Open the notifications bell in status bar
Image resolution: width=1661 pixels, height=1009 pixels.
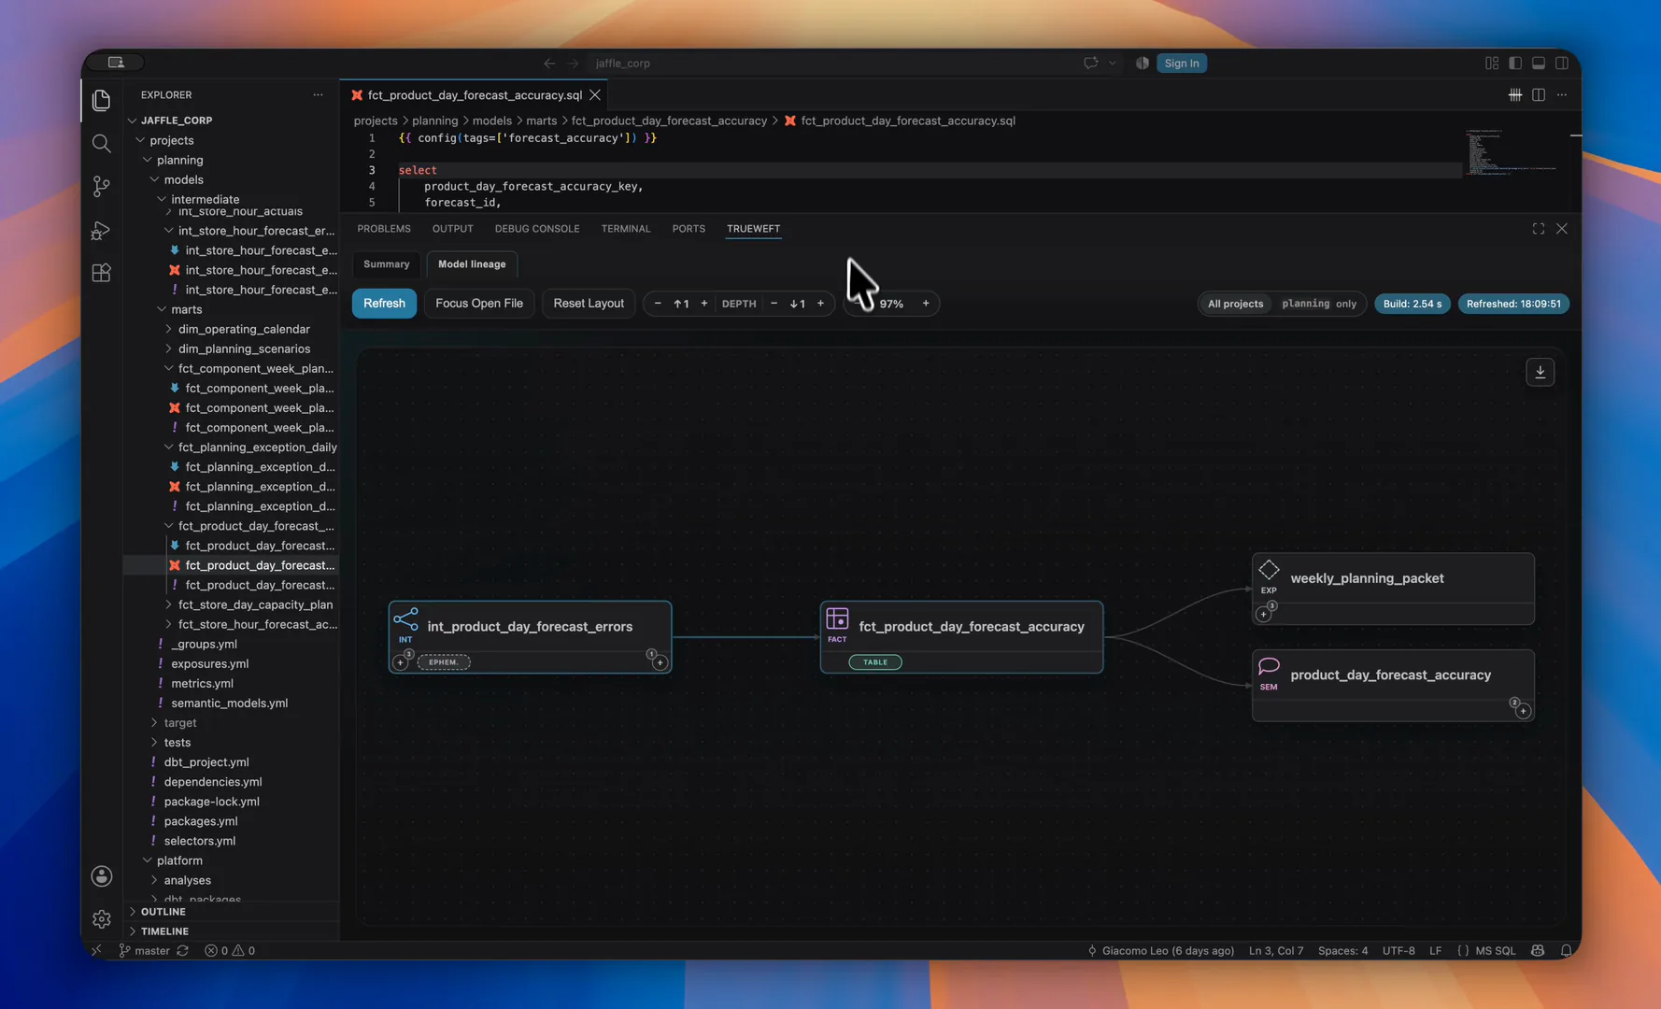[1567, 950]
